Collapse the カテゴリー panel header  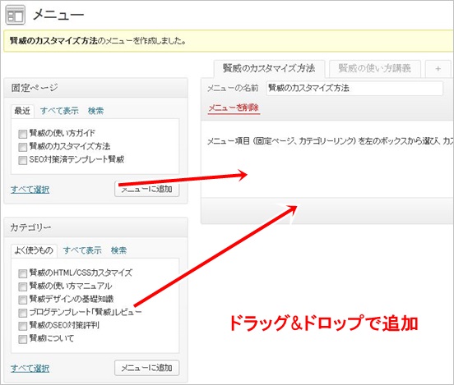pos(96,227)
